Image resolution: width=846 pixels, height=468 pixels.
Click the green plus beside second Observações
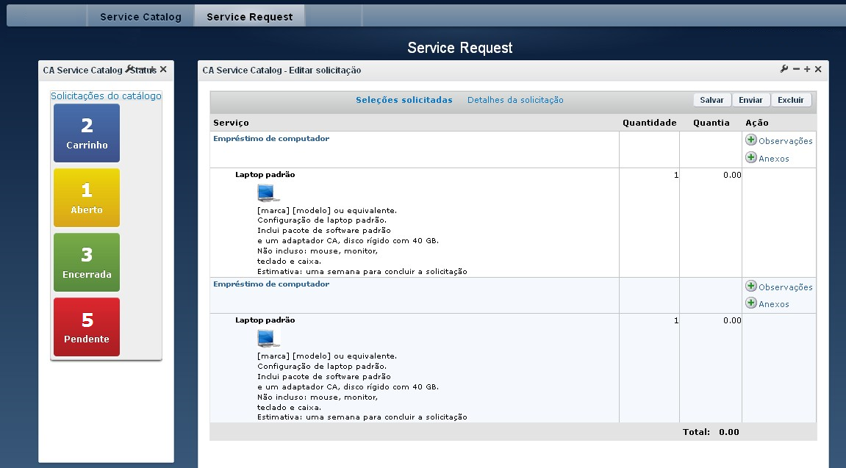click(x=750, y=286)
